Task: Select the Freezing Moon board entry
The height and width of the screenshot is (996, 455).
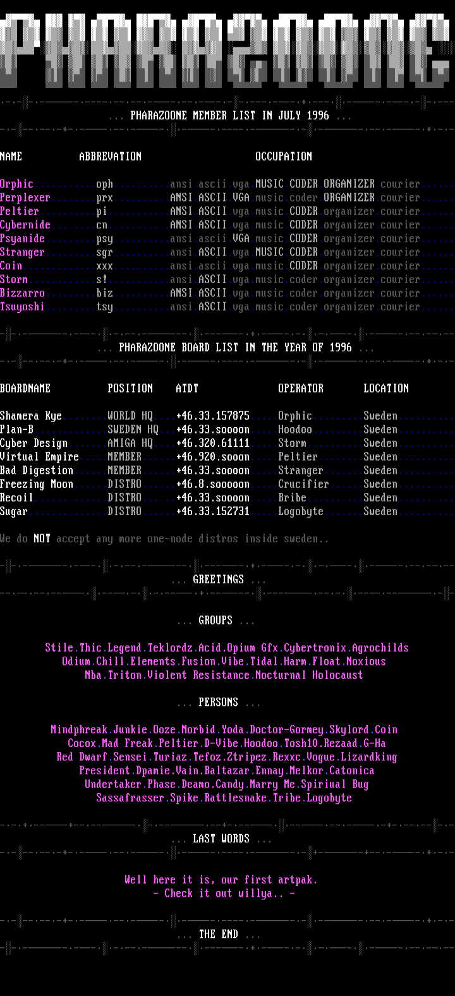Action: click(37, 485)
